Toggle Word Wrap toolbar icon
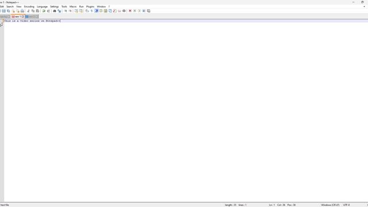The width and height of the screenshot is (368, 207). (x=87, y=11)
